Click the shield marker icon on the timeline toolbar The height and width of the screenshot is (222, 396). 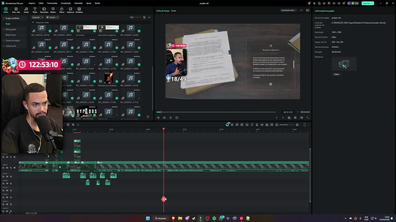(x=252, y=125)
